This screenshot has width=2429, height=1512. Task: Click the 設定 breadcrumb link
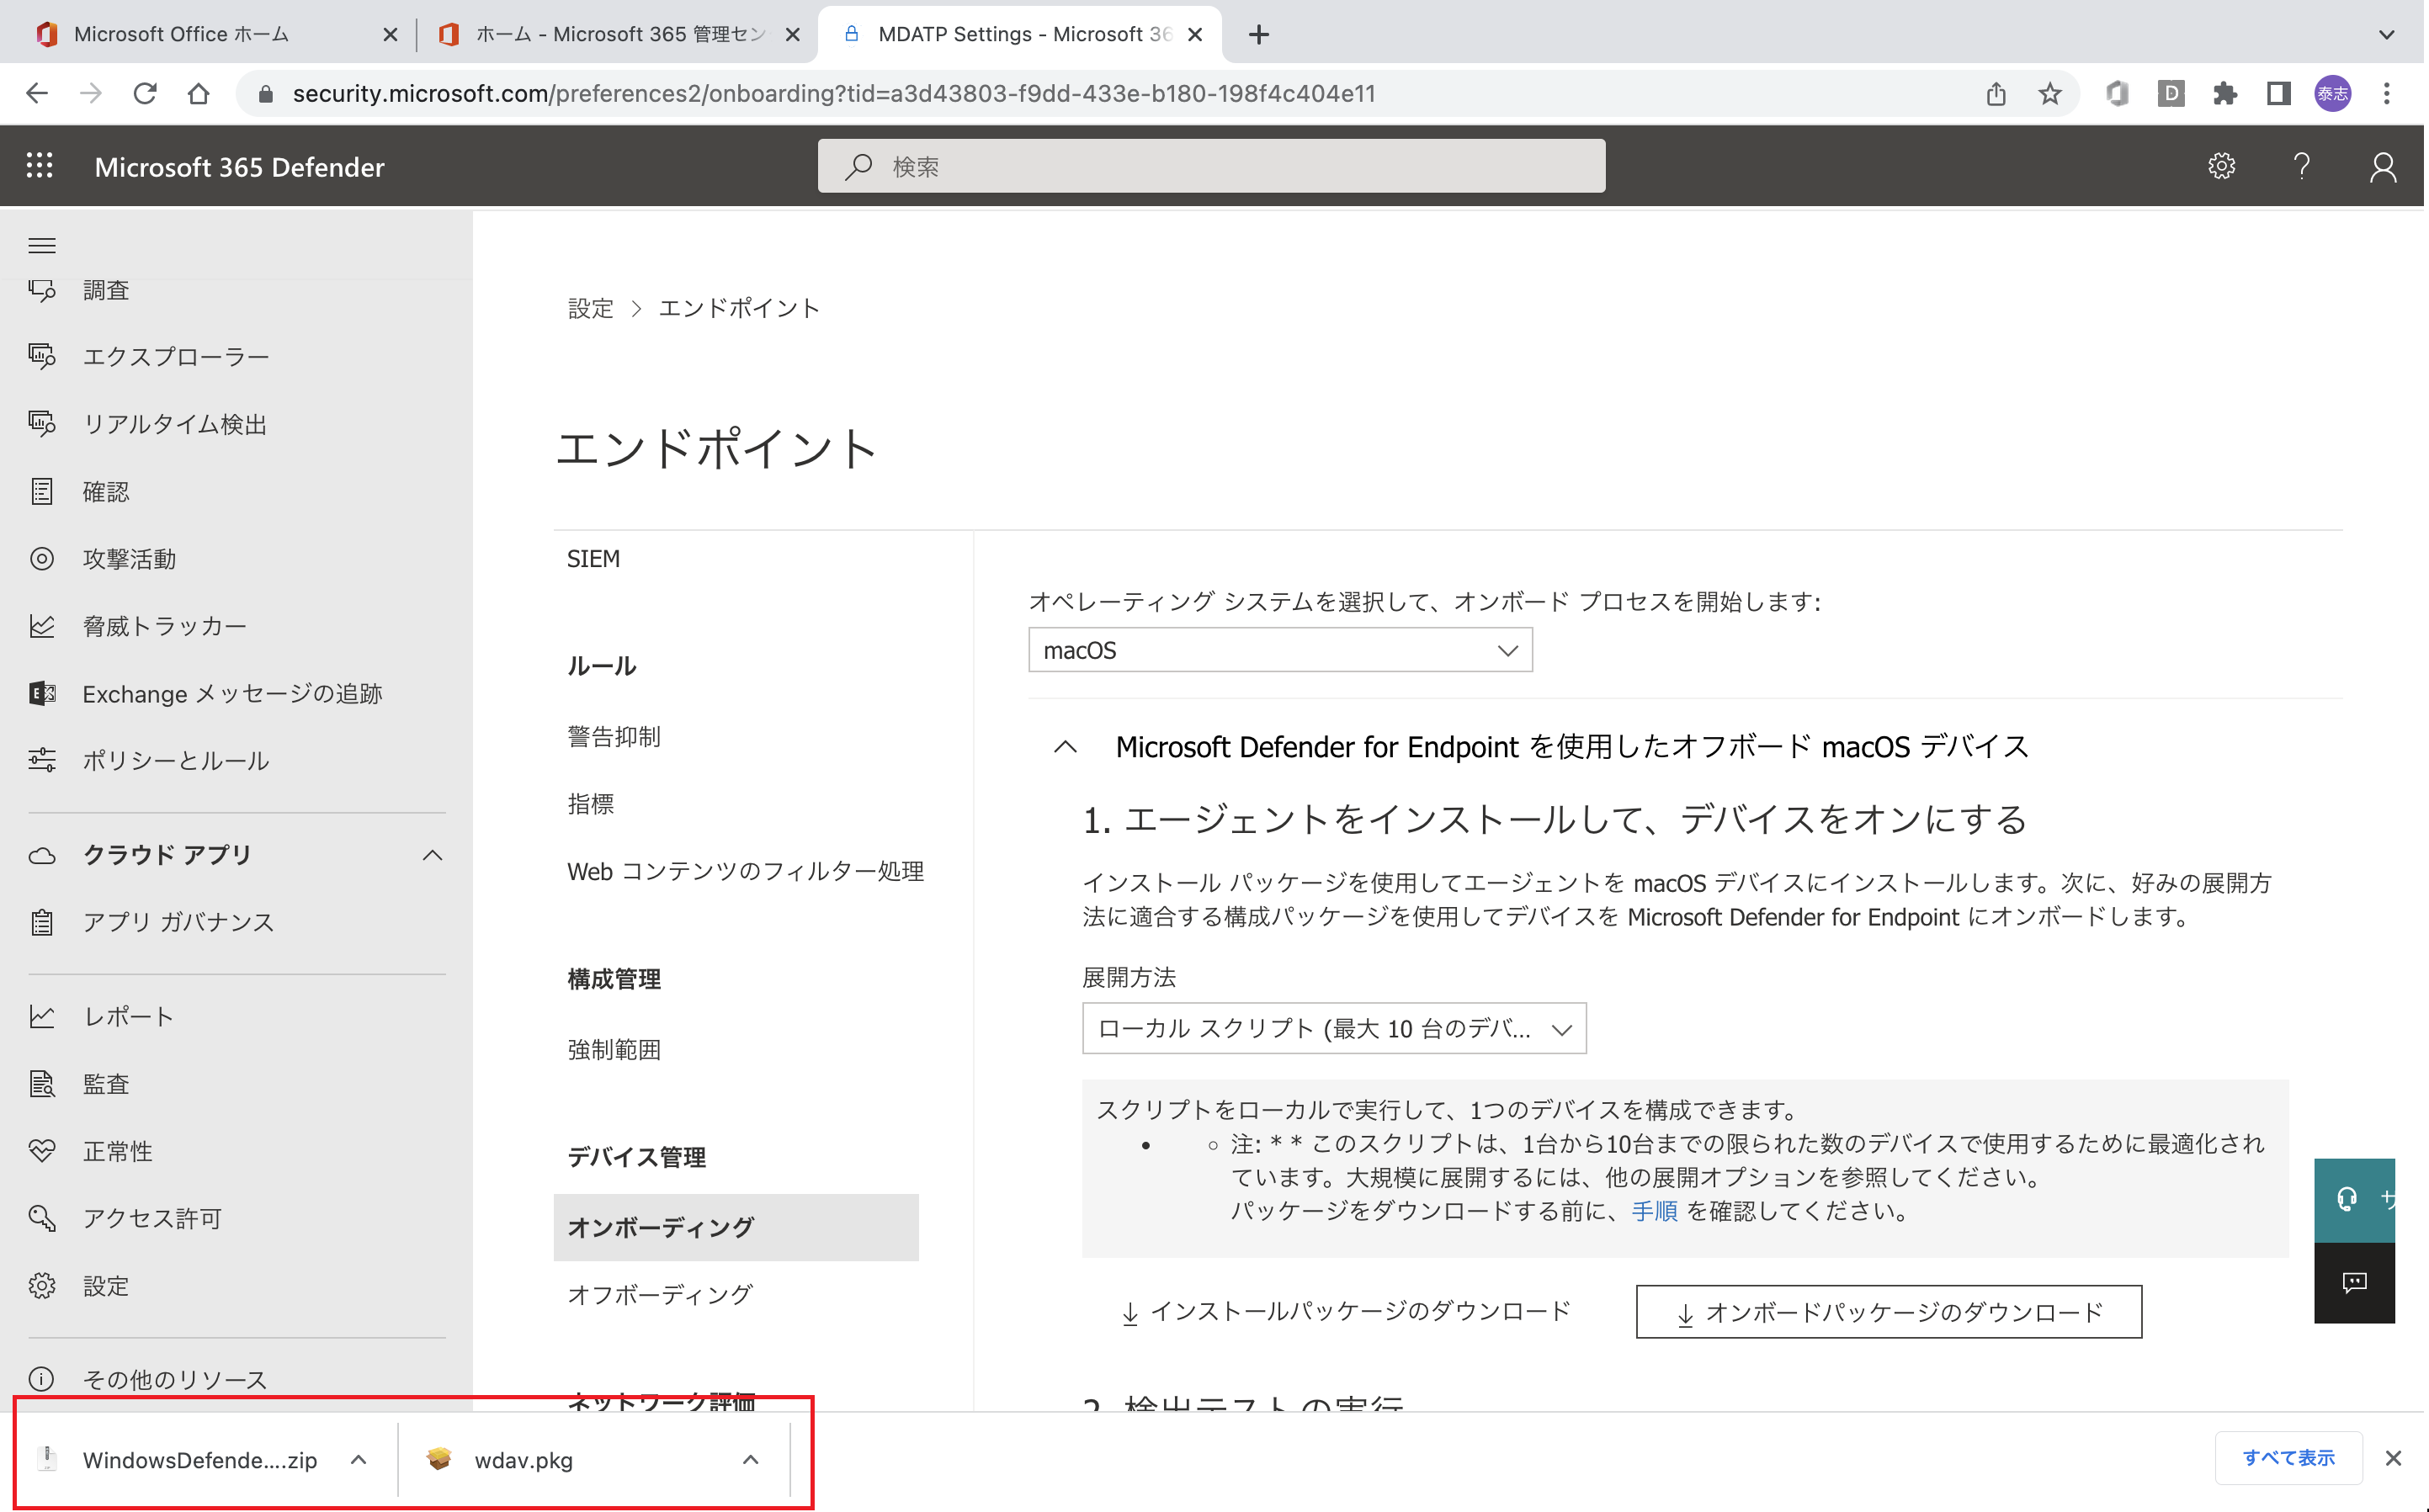590,308
